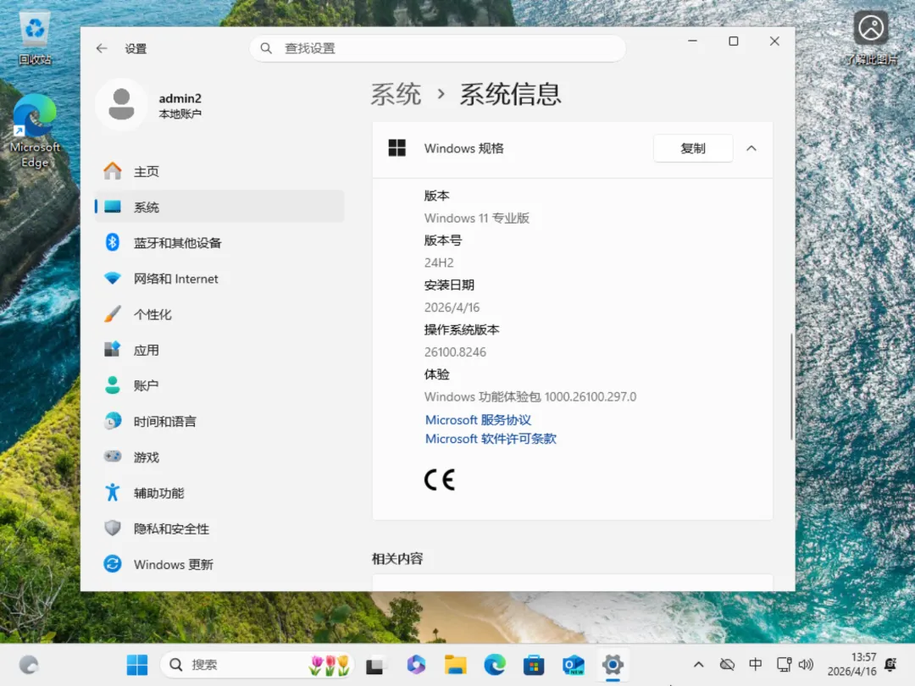915x686 pixels.
Task: Open 账户 accounts settings
Action: 219,385
